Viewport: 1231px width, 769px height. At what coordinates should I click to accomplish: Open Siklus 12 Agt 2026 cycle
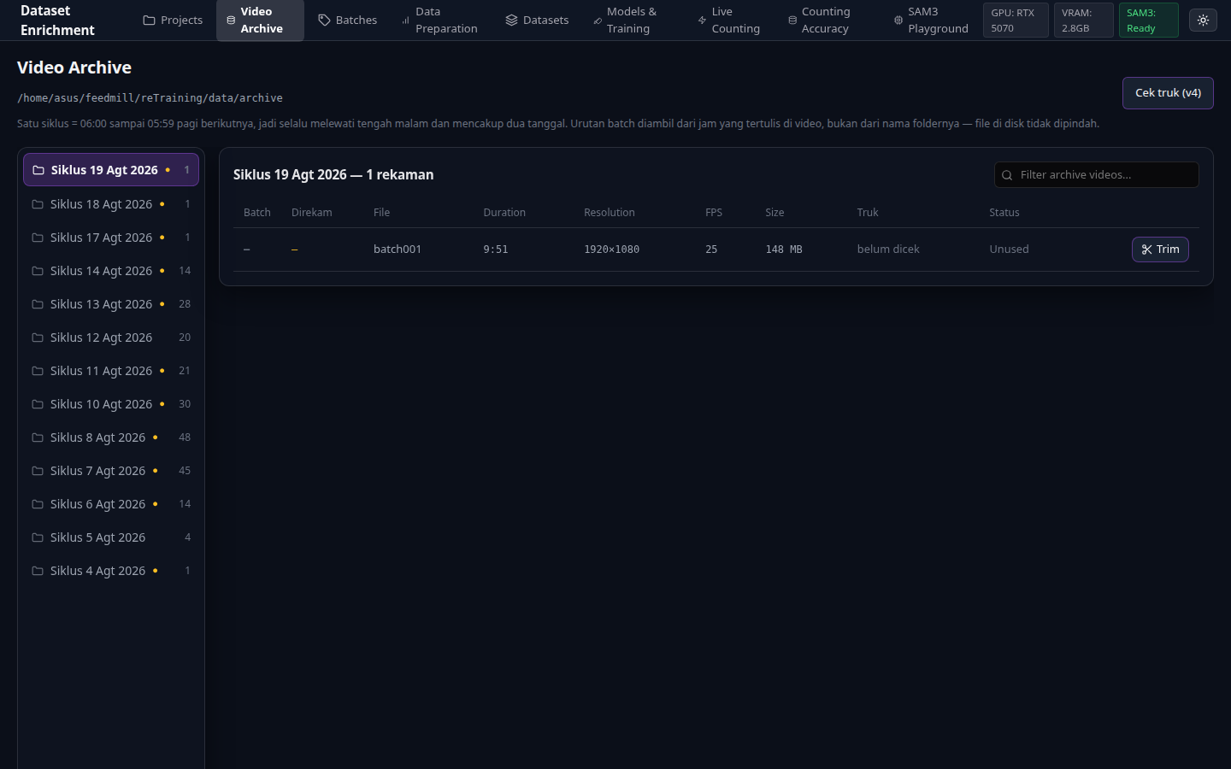111,338
